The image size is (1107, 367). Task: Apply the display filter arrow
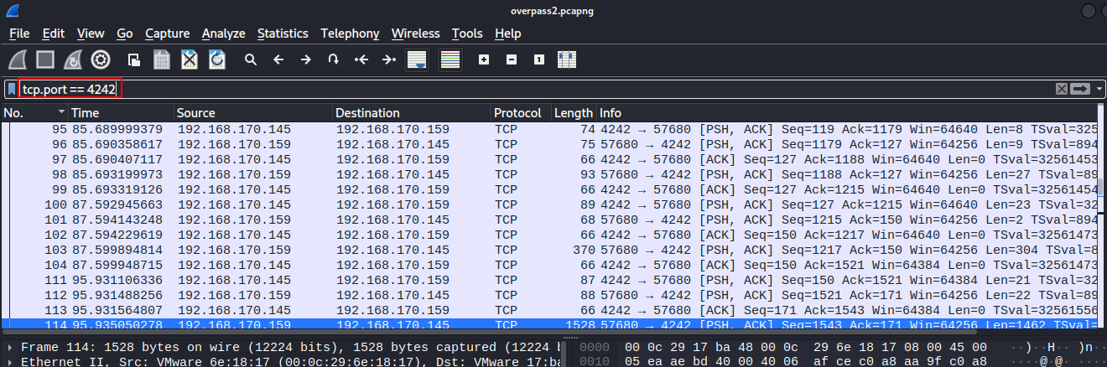(1080, 89)
